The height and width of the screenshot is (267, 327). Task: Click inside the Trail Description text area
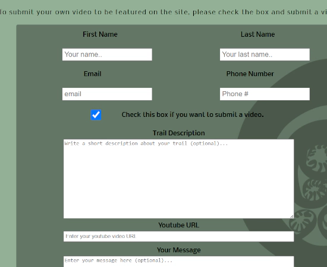(179, 179)
